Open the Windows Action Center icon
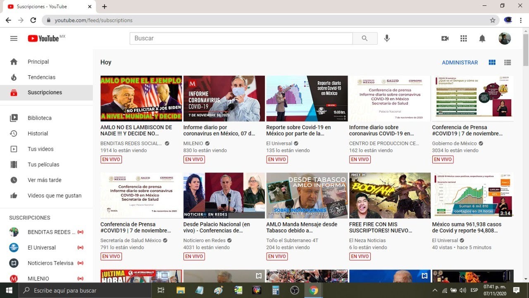 tap(516, 290)
